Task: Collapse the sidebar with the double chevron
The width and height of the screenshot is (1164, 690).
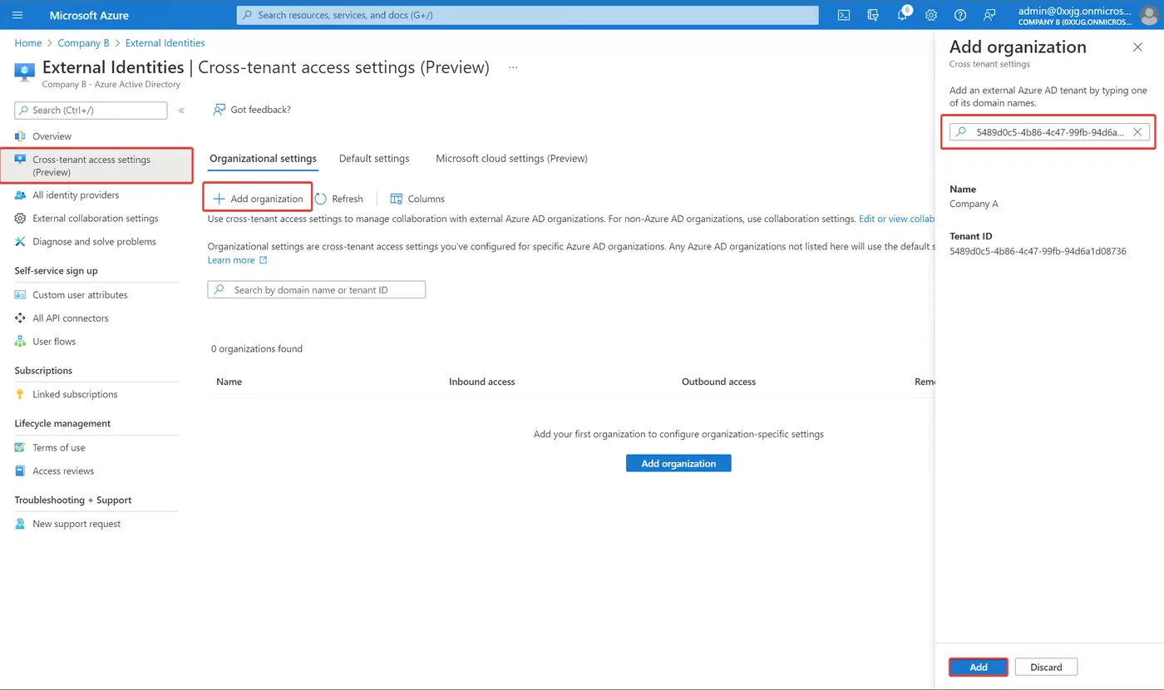Action: 181,110
